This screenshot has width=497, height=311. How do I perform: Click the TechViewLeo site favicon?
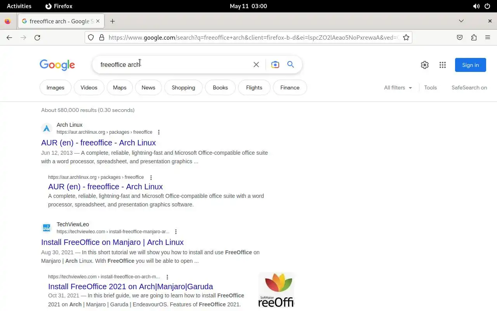(47, 228)
